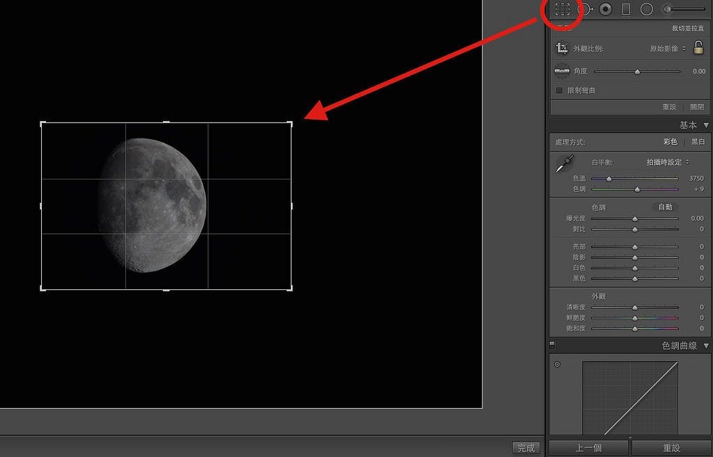
Task: Click the 上一個 button
Action: coord(588,448)
